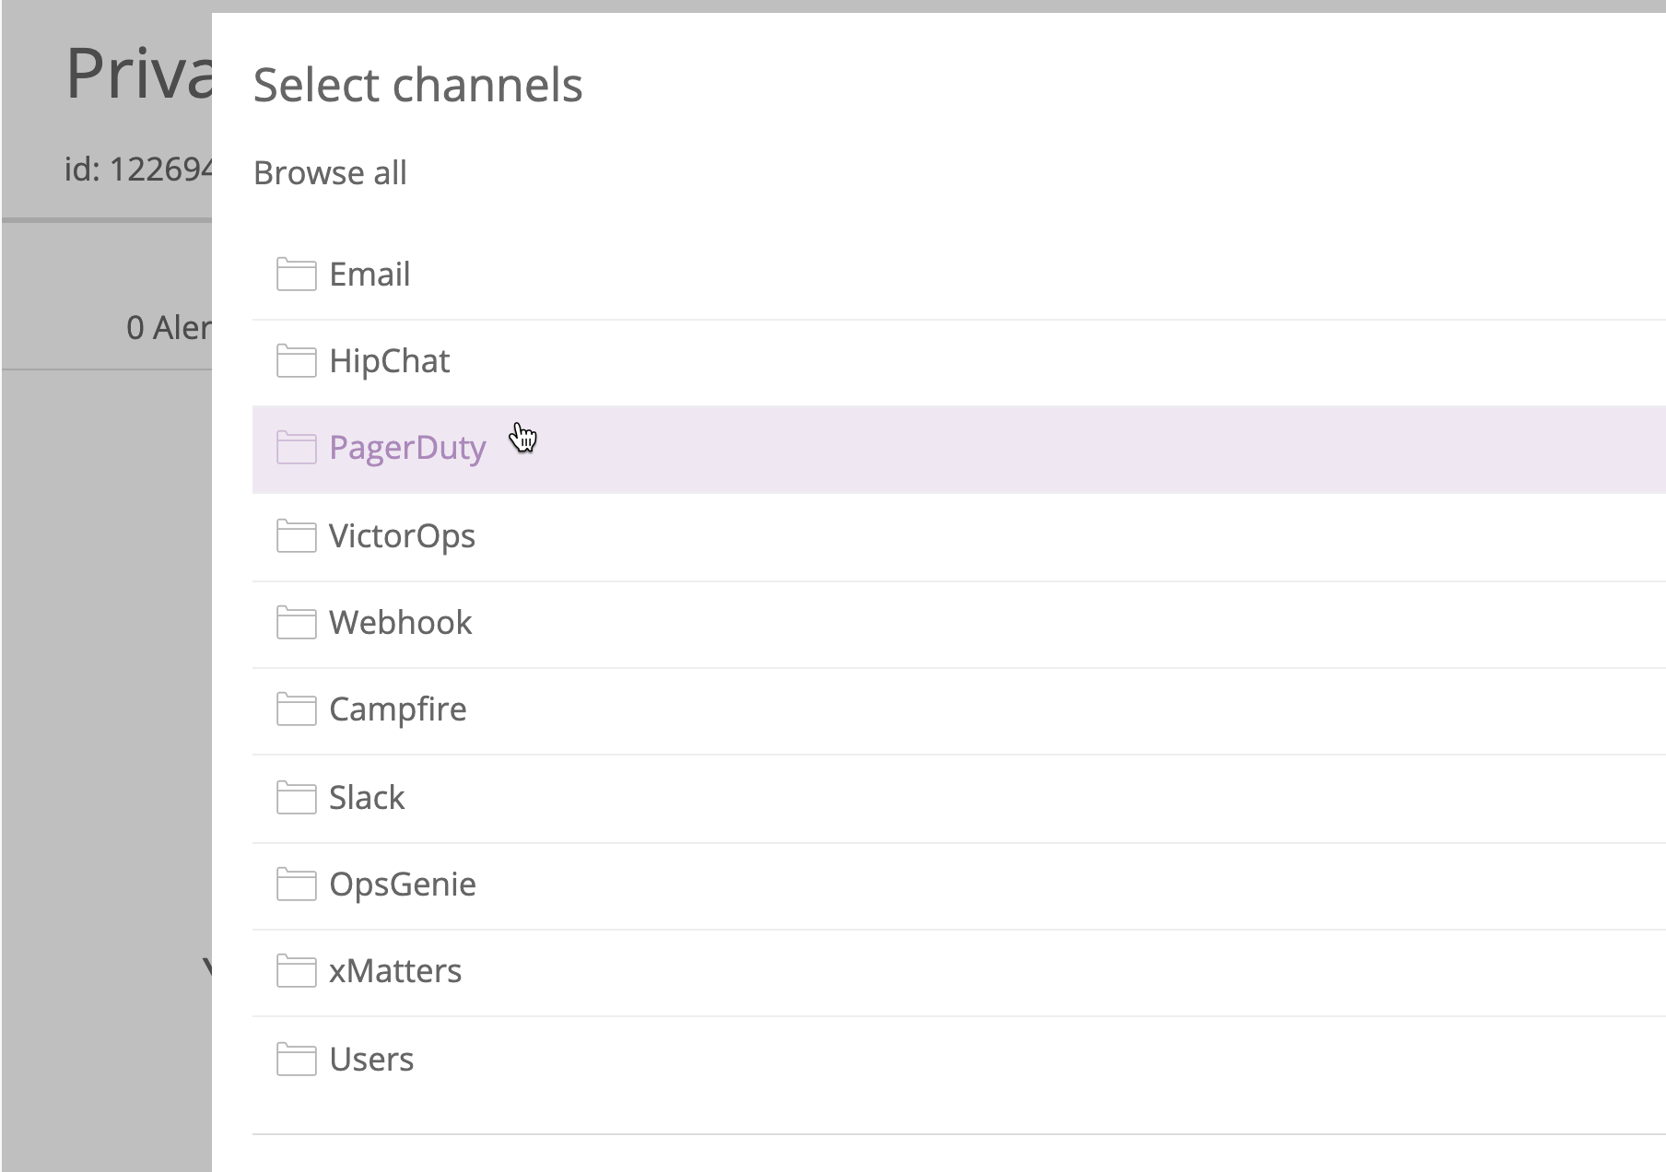The width and height of the screenshot is (1666, 1172).
Task: Select the Campfire channel category
Action: pos(958,711)
